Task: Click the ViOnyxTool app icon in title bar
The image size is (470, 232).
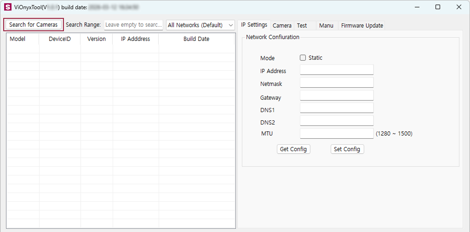Action: tap(7, 7)
